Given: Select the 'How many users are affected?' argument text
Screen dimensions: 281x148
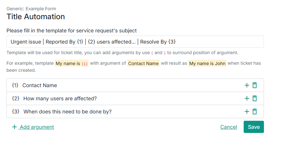Looking at the screenshot, I should [60, 98].
